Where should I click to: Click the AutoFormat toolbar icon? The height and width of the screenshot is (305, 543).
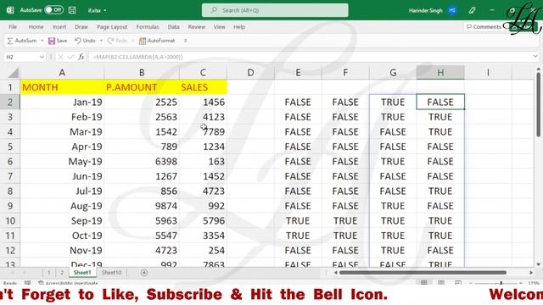143,41
